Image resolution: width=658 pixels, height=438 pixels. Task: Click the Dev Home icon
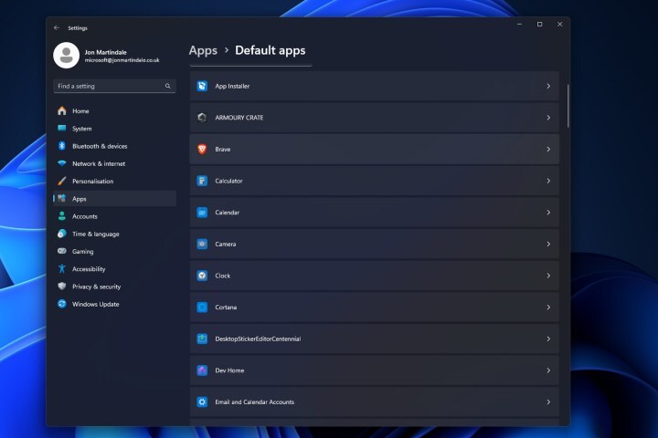(x=202, y=370)
